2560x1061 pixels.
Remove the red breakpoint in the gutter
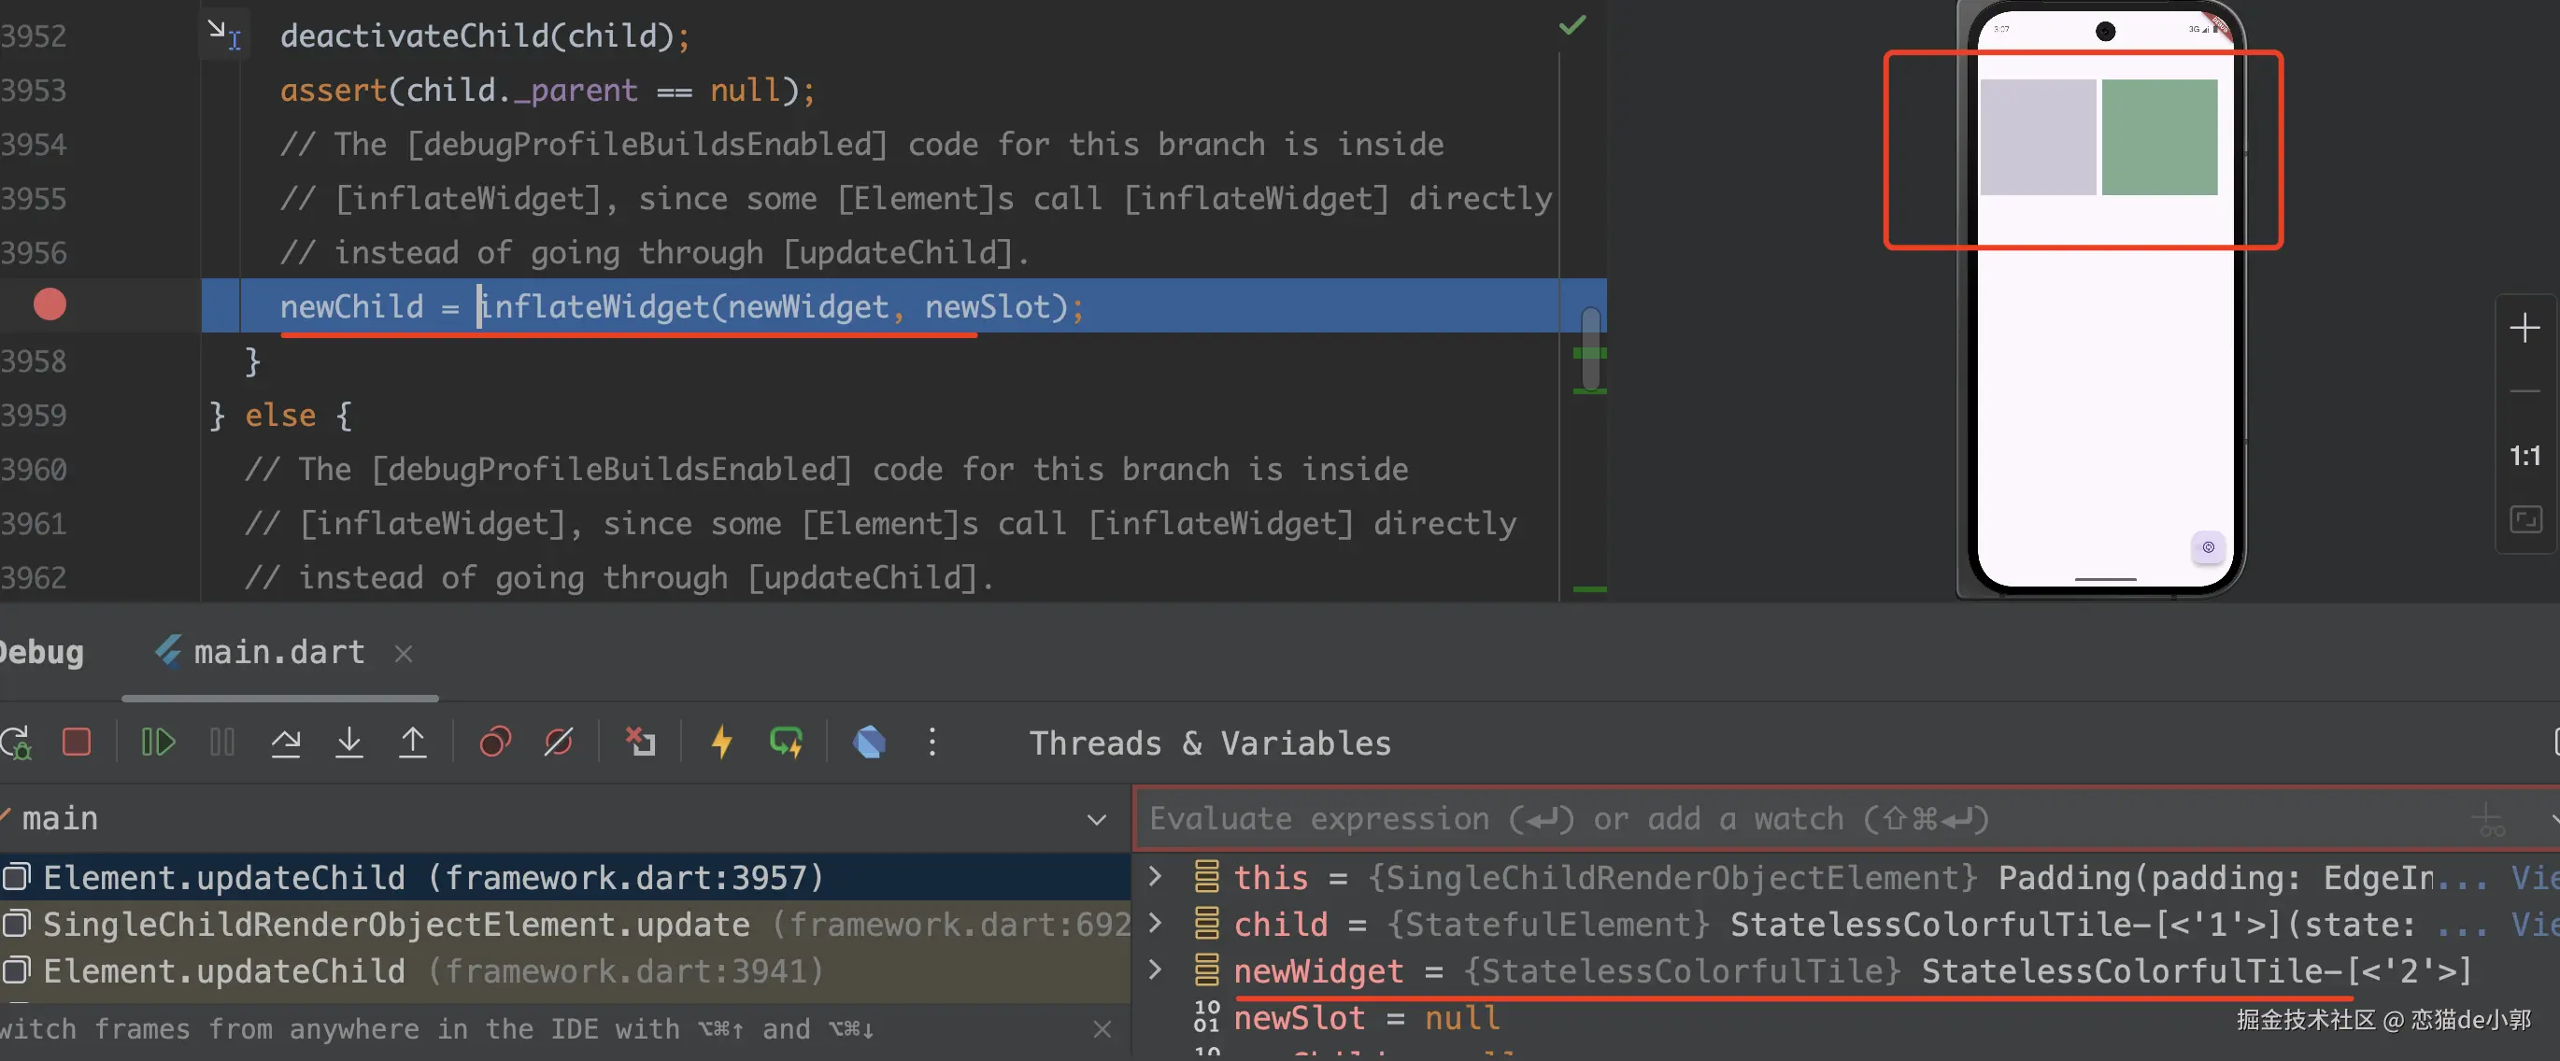(x=50, y=304)
